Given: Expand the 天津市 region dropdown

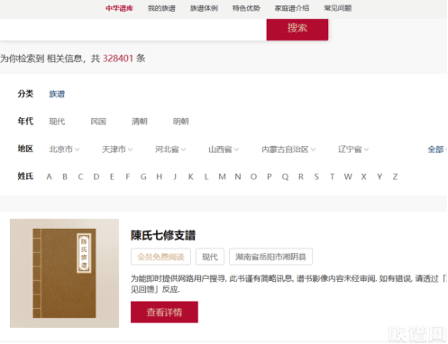Looking at the screenshot, I should coord(117,149).
